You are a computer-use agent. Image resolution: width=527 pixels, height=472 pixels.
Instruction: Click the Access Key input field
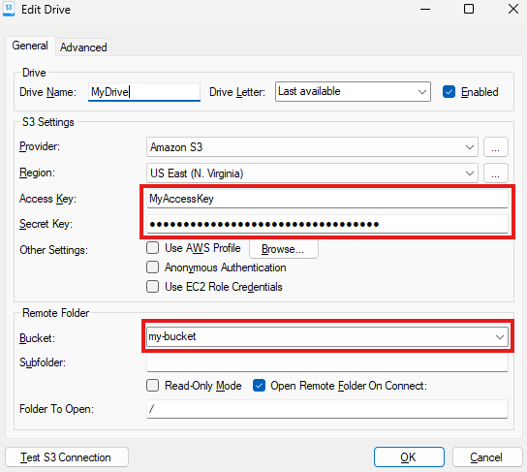click(x=326, y=199)
